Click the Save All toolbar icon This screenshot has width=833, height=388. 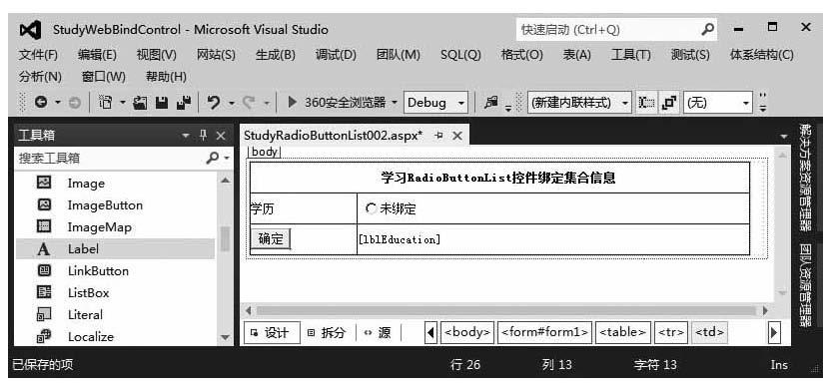[x=184, y=103]
